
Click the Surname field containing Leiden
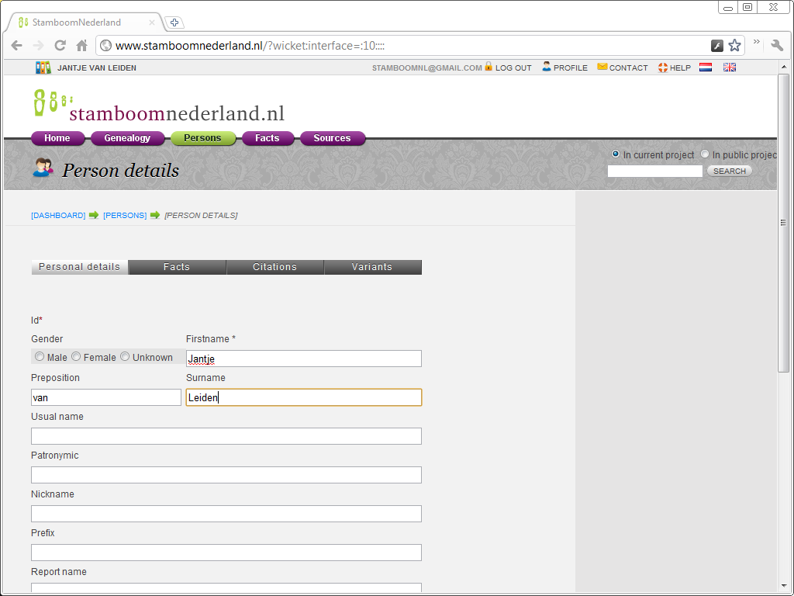pyautogui.click(x=304, y=397)
